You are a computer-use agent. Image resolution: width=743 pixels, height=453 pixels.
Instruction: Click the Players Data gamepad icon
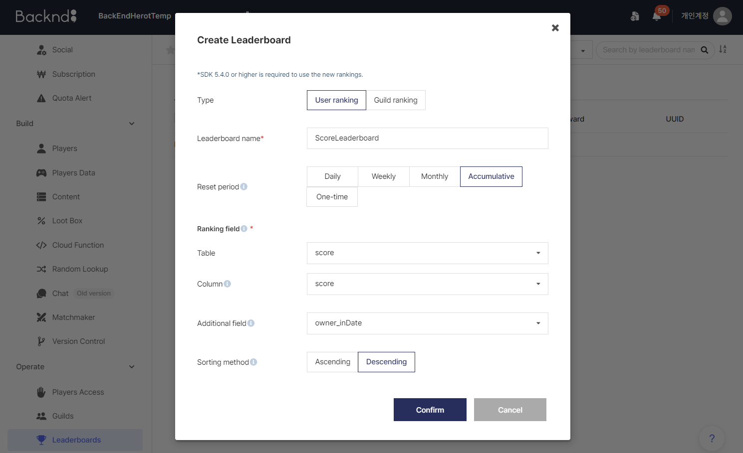41,173
